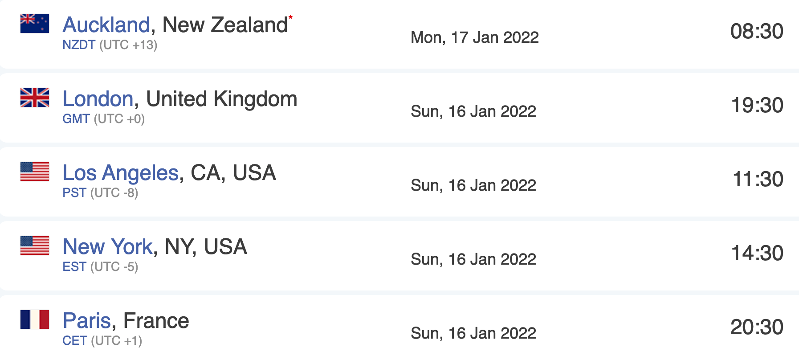Open the CET time zone link
The width and height of the screenshot is (799, 360).
click(75, 341)
